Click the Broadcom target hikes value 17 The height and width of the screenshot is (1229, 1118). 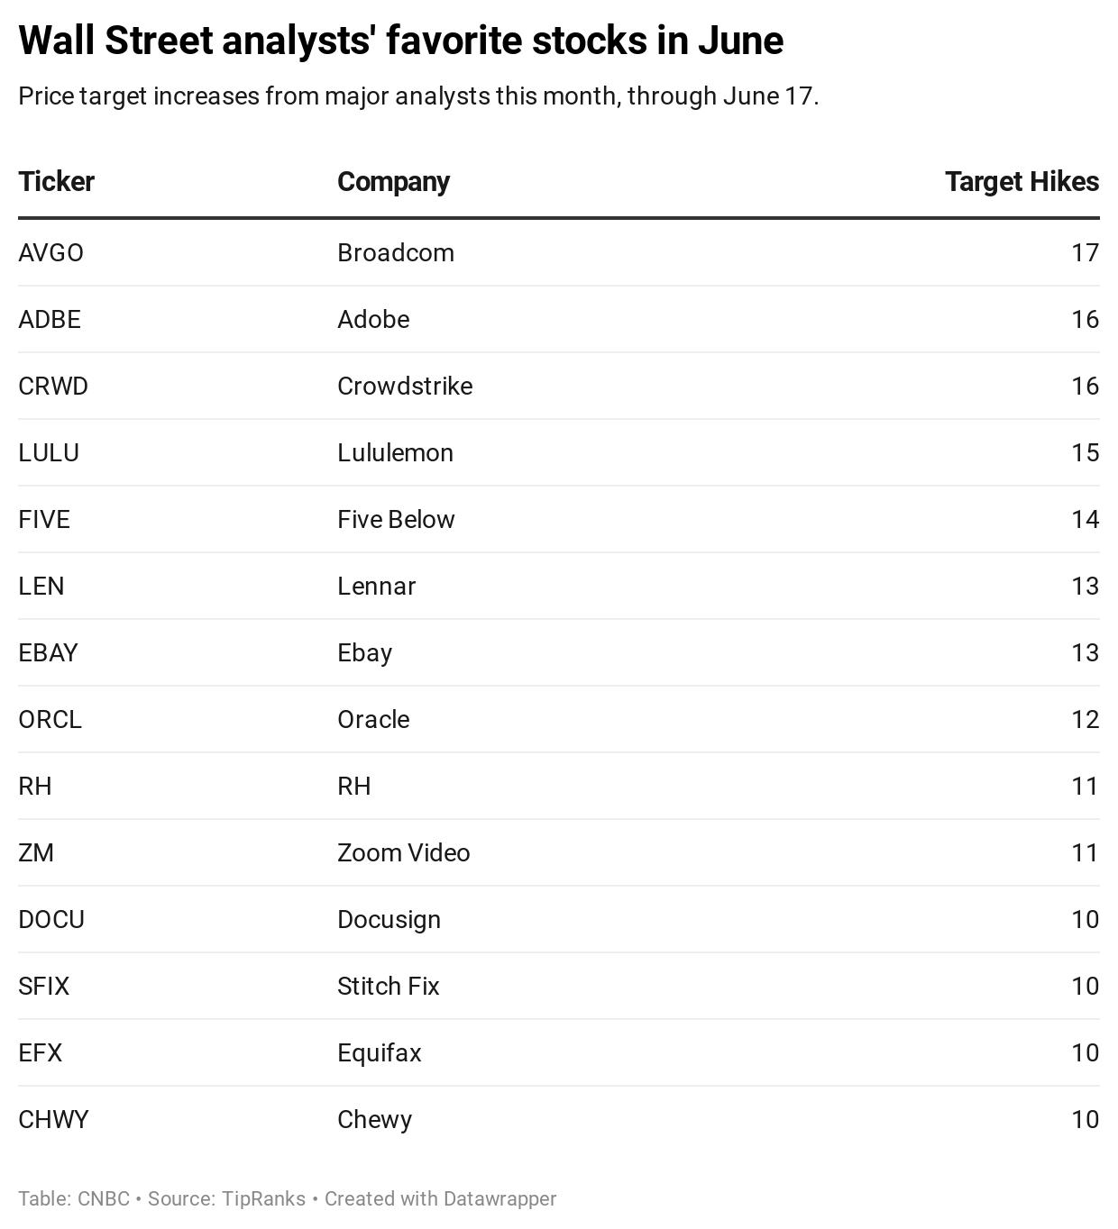coord(1086,253)
